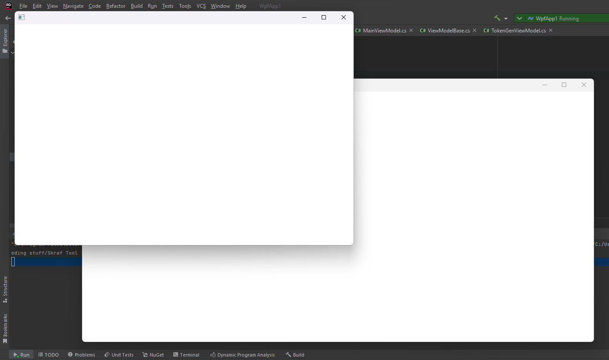Open the Tests menu
Viewport: 609px width, 360px height.
[168, 6]
